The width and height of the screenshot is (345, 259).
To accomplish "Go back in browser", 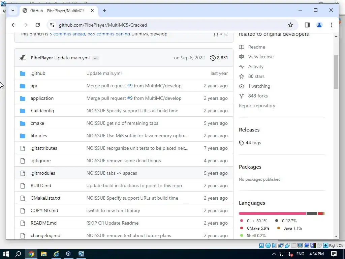I will click(13, 25).
